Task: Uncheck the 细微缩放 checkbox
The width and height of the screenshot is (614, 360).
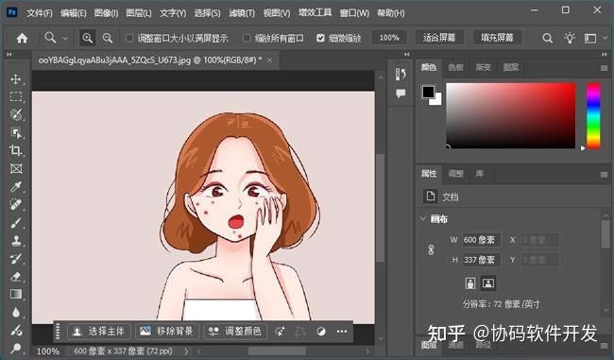Action: pyautogui.click(x=320, y=38)
